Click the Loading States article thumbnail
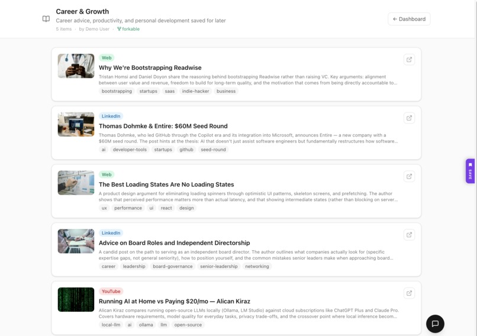This screenshot has width=477, height=336. tap(76, 183)
